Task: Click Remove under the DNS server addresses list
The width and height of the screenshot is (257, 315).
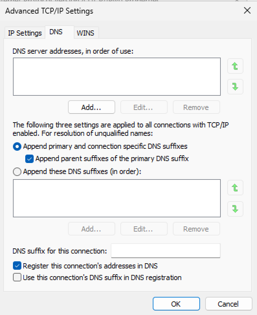Action: tap(196, 107)
